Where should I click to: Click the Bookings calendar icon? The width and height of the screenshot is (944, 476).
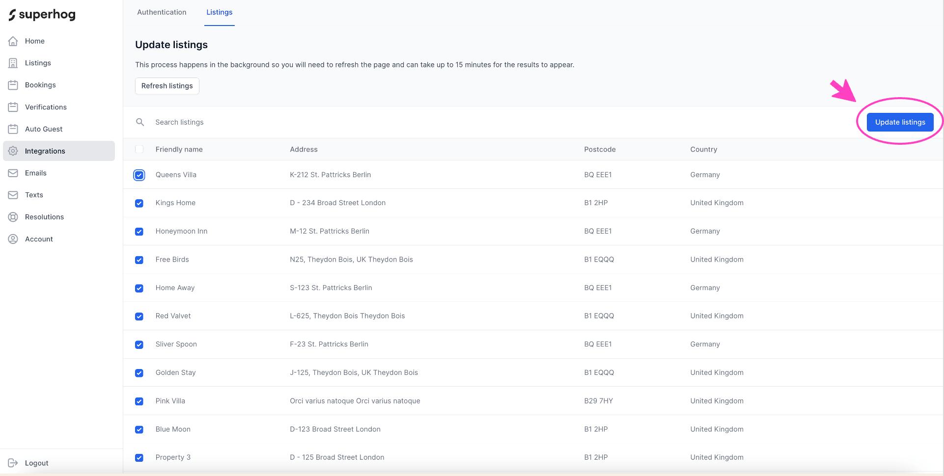tap(13, 85)
